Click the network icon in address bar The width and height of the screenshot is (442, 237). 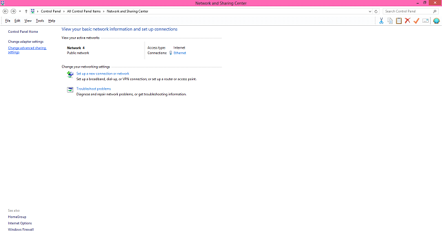point(33,11)
